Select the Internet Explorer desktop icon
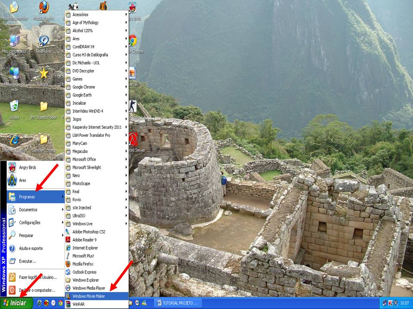The height and width of the screenshot is (309, 413). [14, 143]
